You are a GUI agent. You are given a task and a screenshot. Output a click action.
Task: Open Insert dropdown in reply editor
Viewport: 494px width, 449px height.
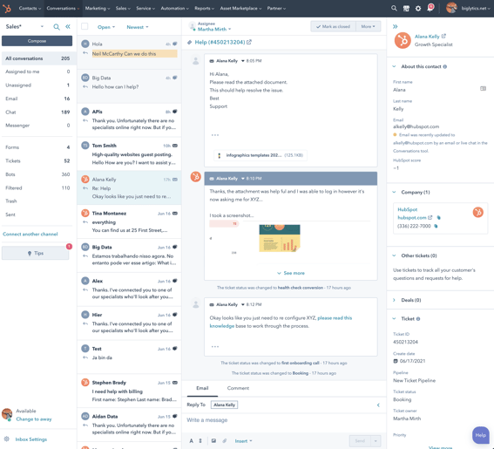point(243,441)
